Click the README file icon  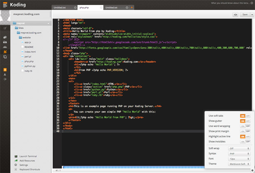tap(22, 47)
